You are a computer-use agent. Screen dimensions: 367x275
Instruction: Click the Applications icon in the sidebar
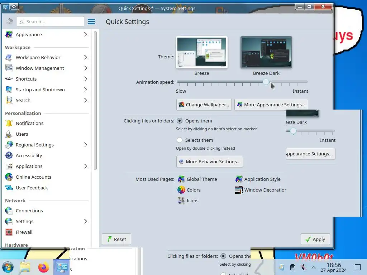point(9,166)
